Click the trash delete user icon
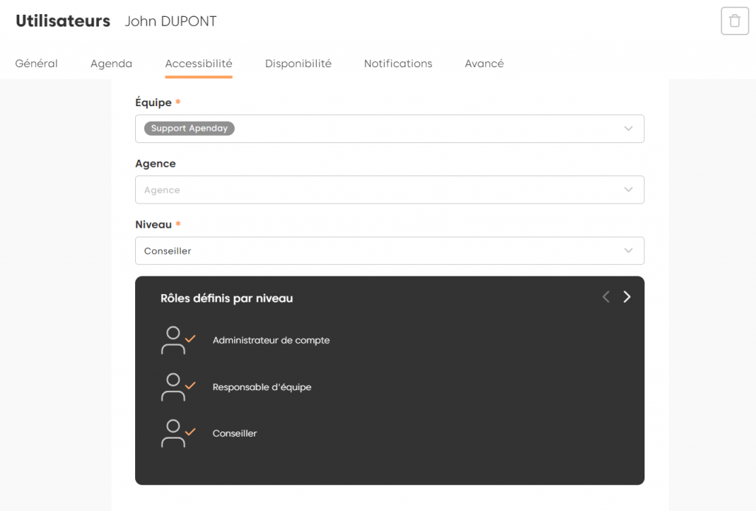 click(x=734, y=21)
